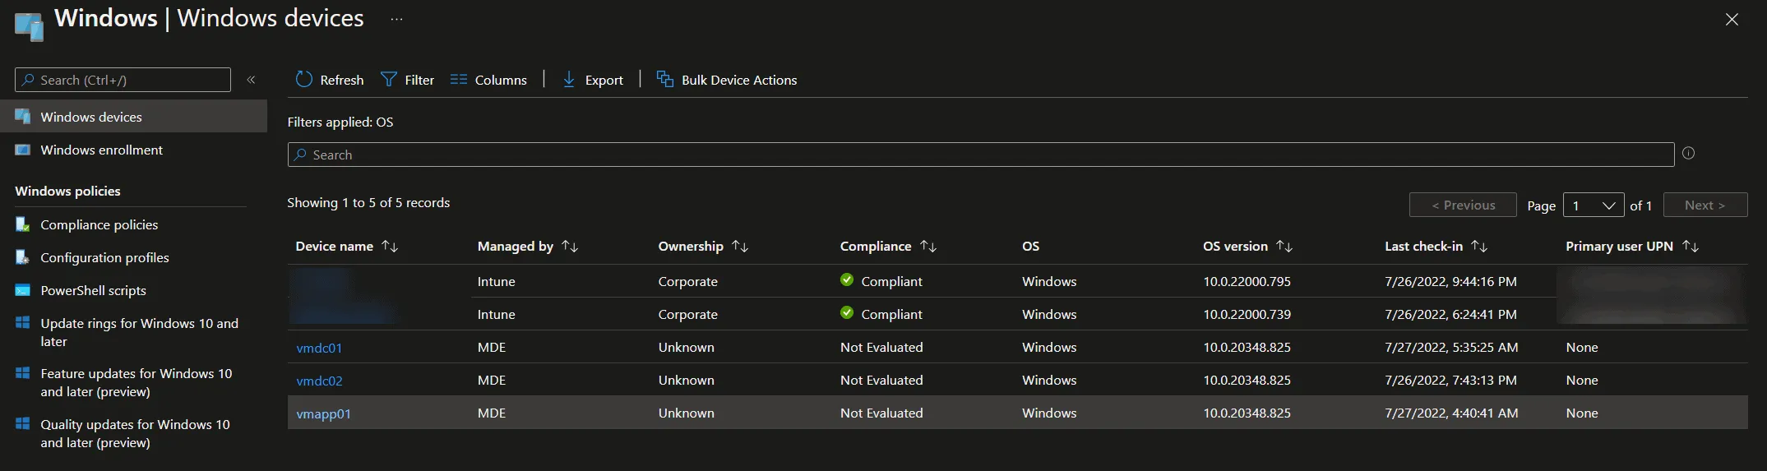Click the Columns icon
Viewport: 1767px width, 471px height.
(459, 80)
